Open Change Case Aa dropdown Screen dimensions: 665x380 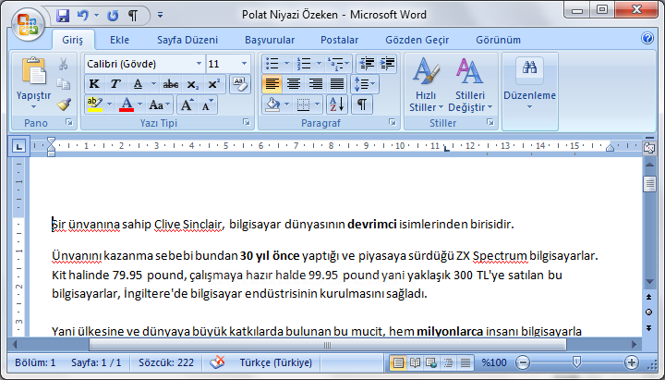point(159,104)
